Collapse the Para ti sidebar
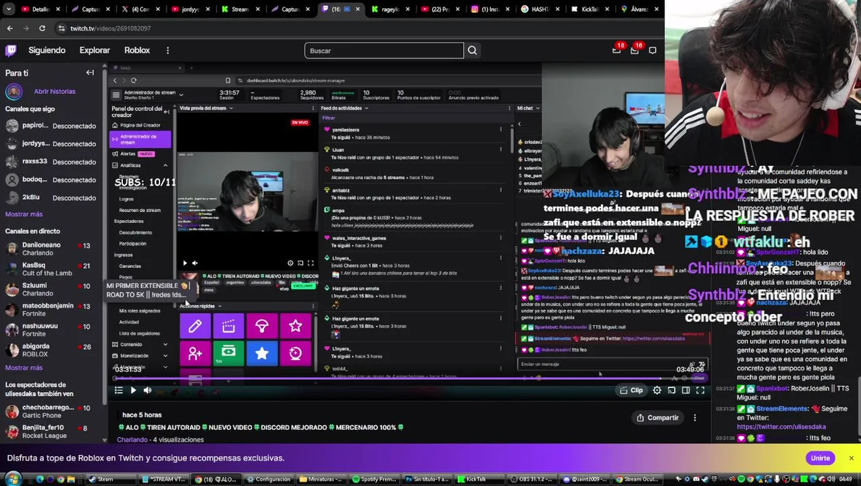The width and height of the screenshot is (861, 486). tap(90, 72)
